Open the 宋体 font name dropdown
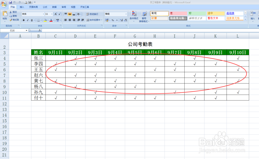The width and height of the screenshot is (259, 159). tap(44, 14)
